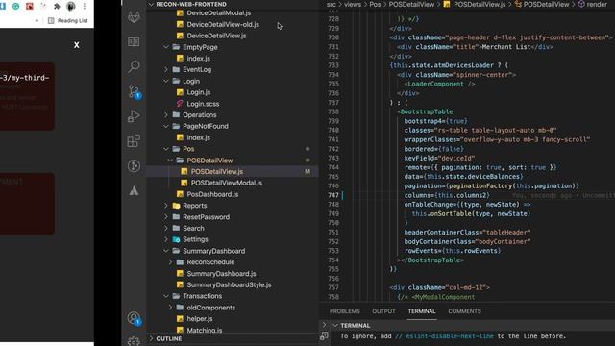This screenshot has height=346, width=615.
Task: Collapse the Login folder
Action: pos(166,81)
